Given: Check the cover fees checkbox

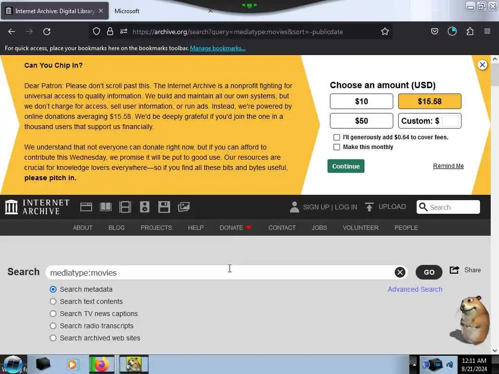Looking at the screenshot, I should tap(336, 137).
